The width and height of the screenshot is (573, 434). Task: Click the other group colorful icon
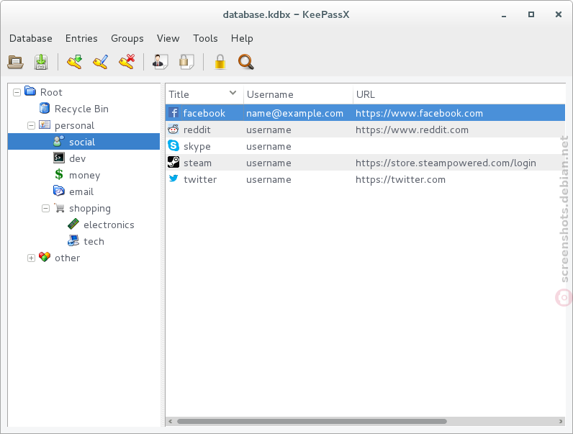pos(45,257)
